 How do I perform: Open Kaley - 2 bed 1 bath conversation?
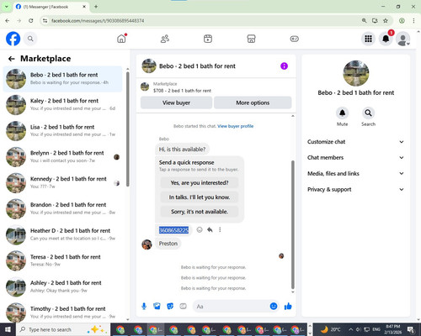tap(62, 104)
